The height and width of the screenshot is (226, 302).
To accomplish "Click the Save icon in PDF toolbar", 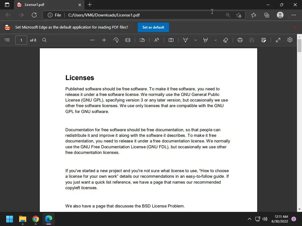I will pyautogui.click(x=252, y=40).
